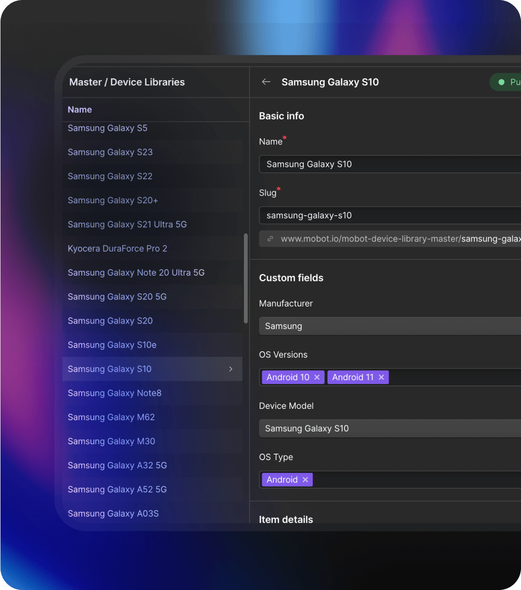Select Samsung Galaxy S5 in the list
The height and width of the screenshot is (590, 521).
click(x=152, y=128)
